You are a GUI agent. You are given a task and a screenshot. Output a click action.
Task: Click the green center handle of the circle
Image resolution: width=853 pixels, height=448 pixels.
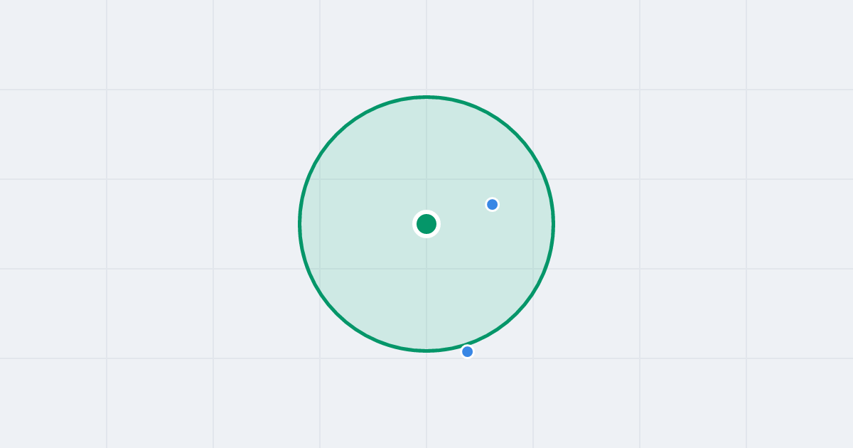point(426,224)
